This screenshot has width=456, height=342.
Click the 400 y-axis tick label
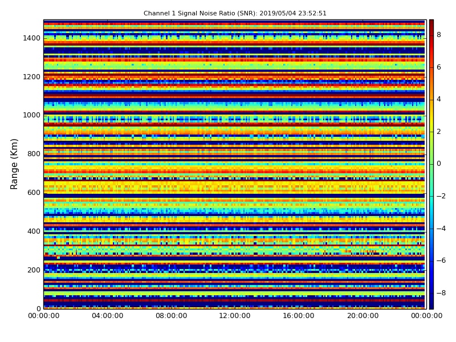[x=34, y=231]
